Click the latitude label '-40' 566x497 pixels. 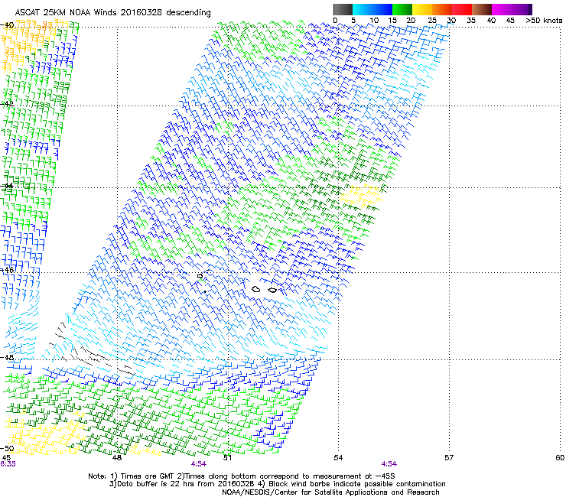coord(7,25)
